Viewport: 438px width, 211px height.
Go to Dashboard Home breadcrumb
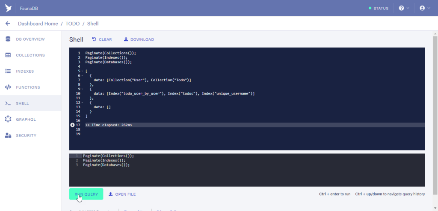[38, 24]
